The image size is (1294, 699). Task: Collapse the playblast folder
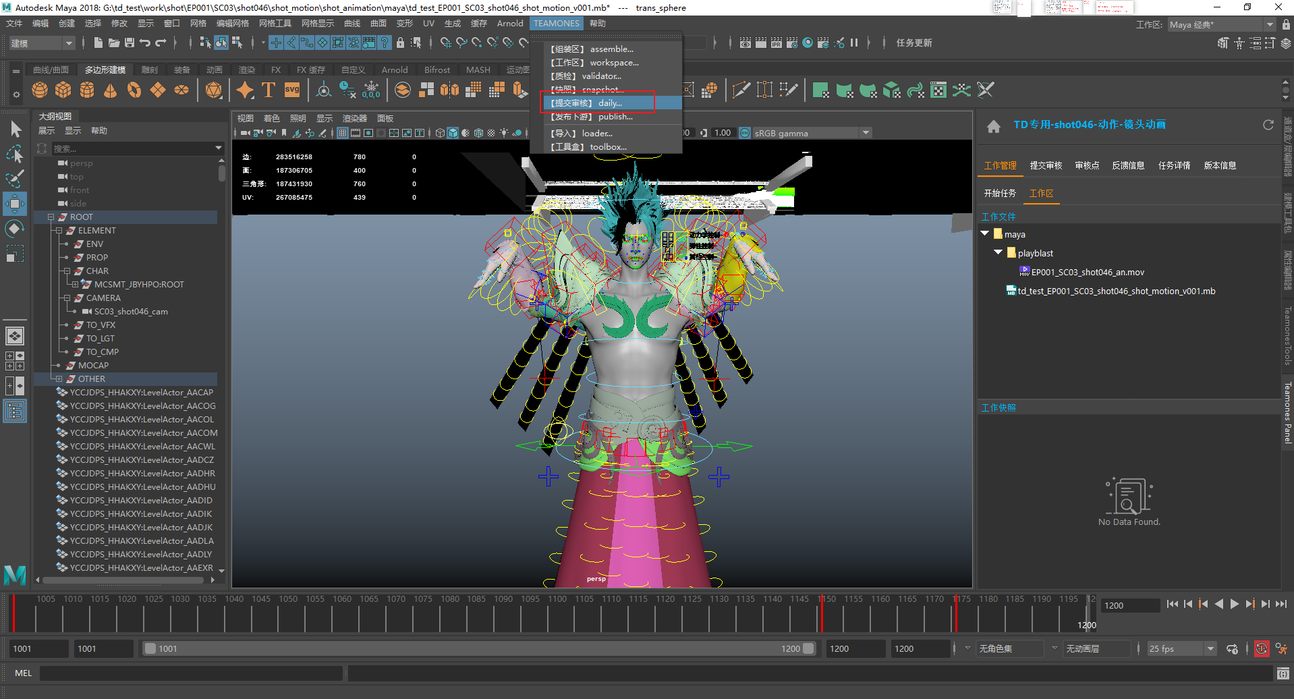(998, 253)
